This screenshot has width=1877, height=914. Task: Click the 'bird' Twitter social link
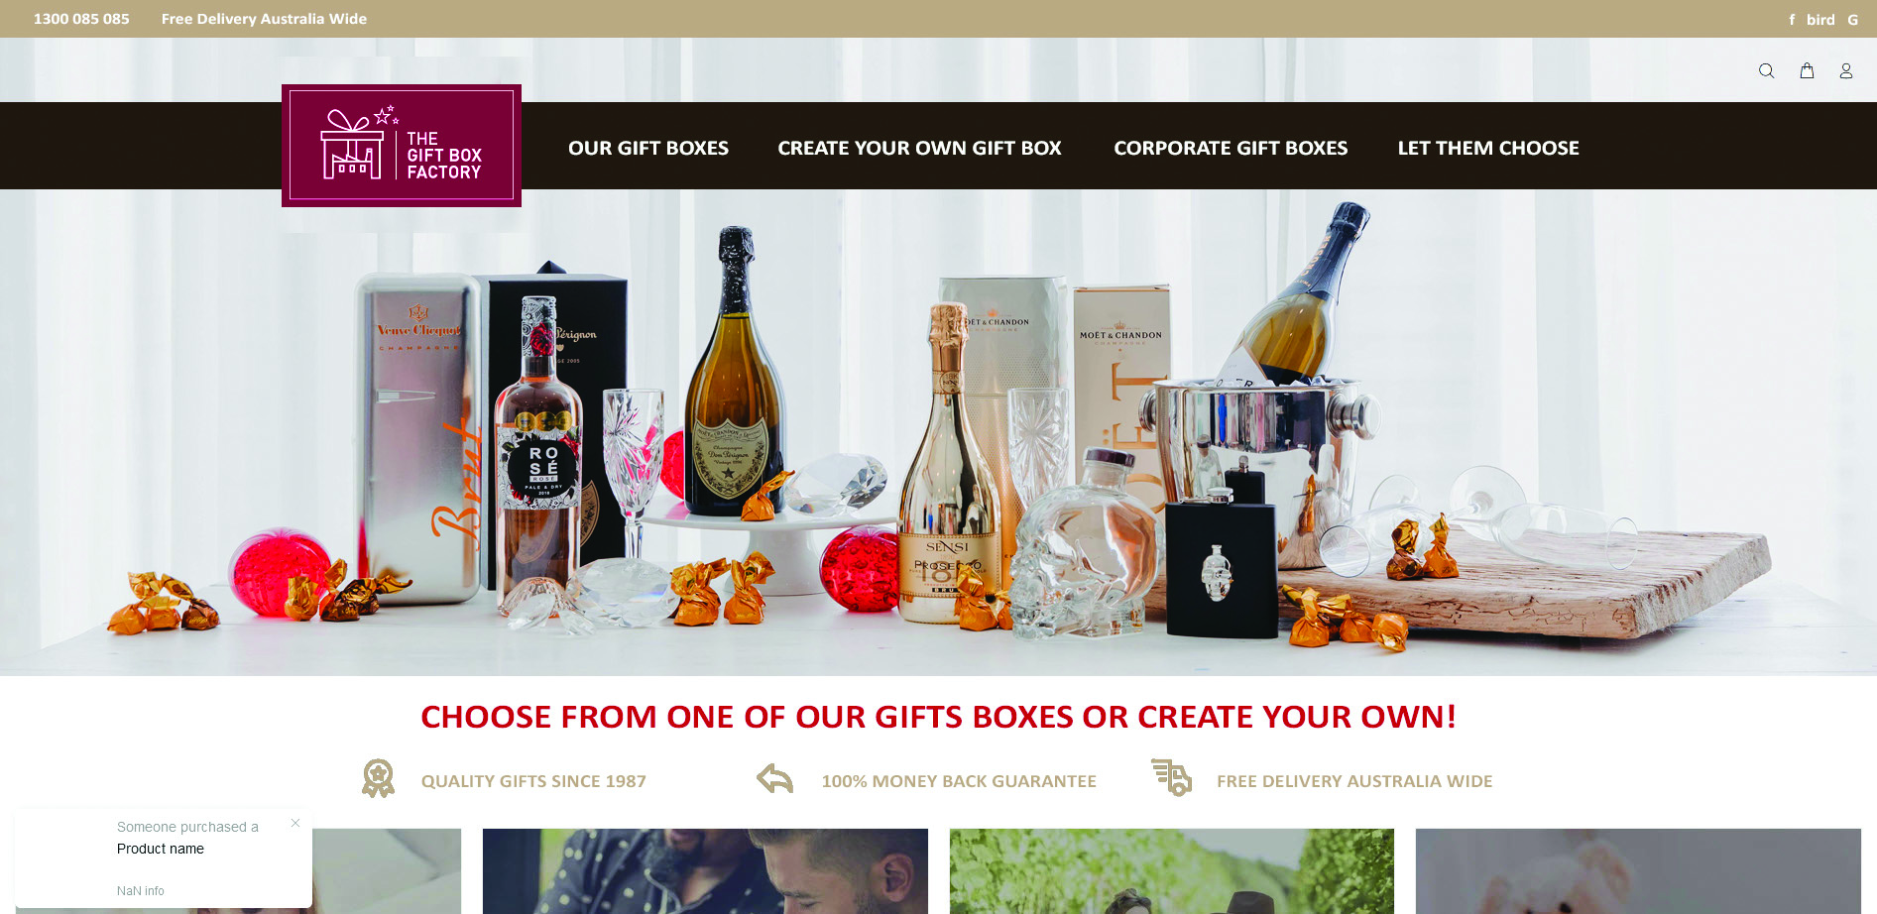click(1820, 20)
